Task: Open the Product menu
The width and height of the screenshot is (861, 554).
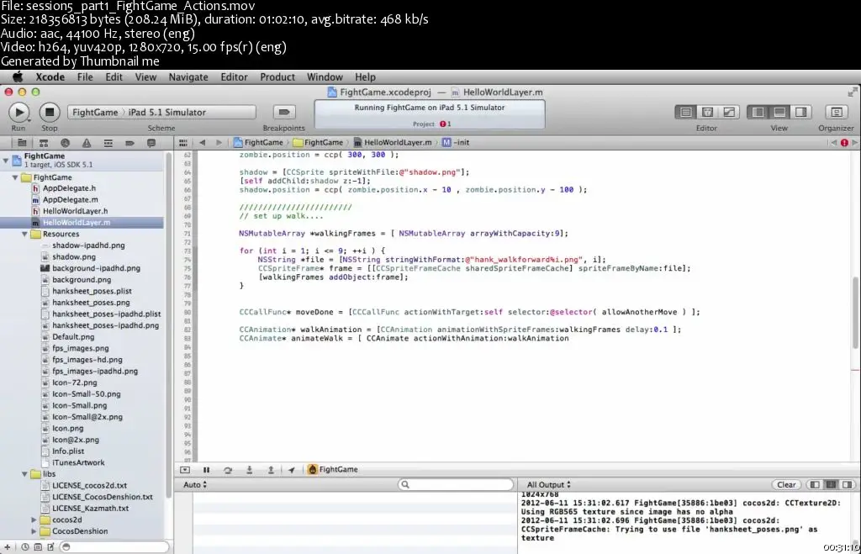Action: (277, 77)
